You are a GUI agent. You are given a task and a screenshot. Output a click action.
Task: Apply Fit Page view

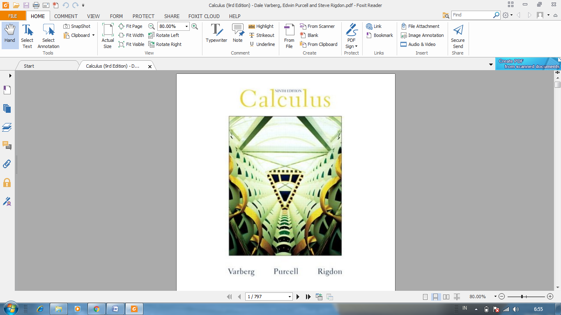(x=130, y=26)
